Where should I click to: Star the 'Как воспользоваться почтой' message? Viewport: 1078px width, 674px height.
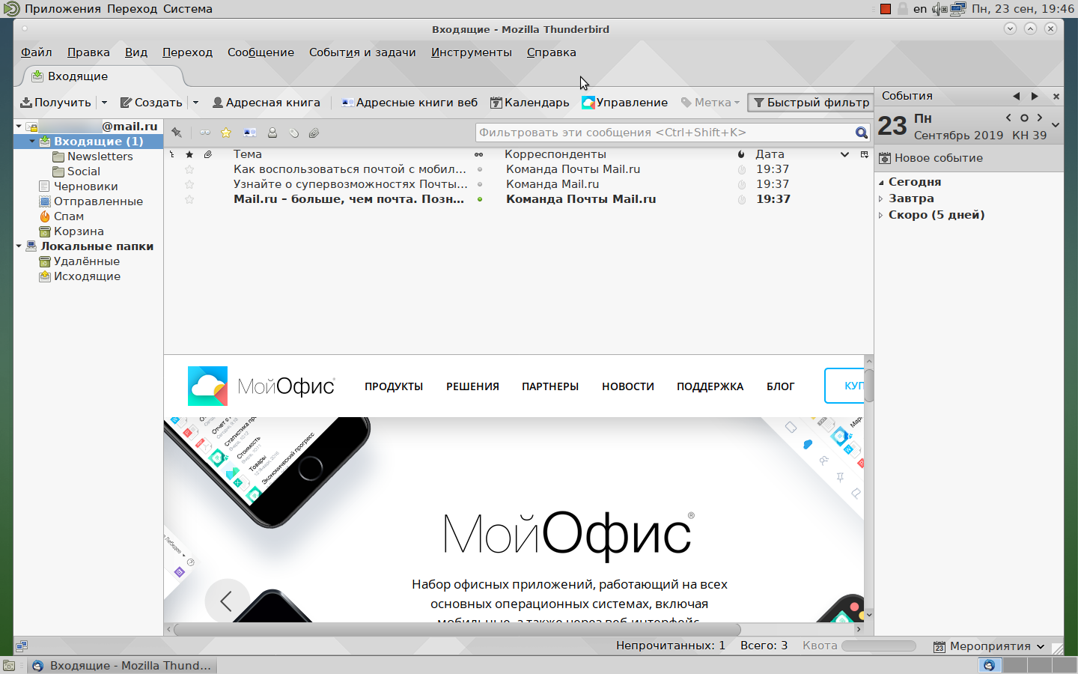(x=189, y=169)
